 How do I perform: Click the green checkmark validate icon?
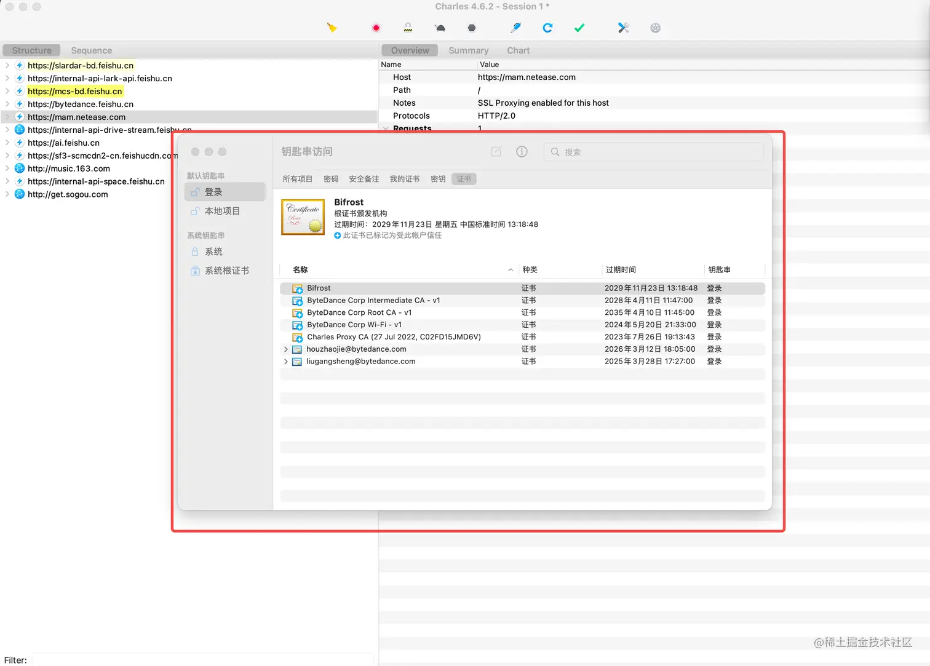point(579,28)
